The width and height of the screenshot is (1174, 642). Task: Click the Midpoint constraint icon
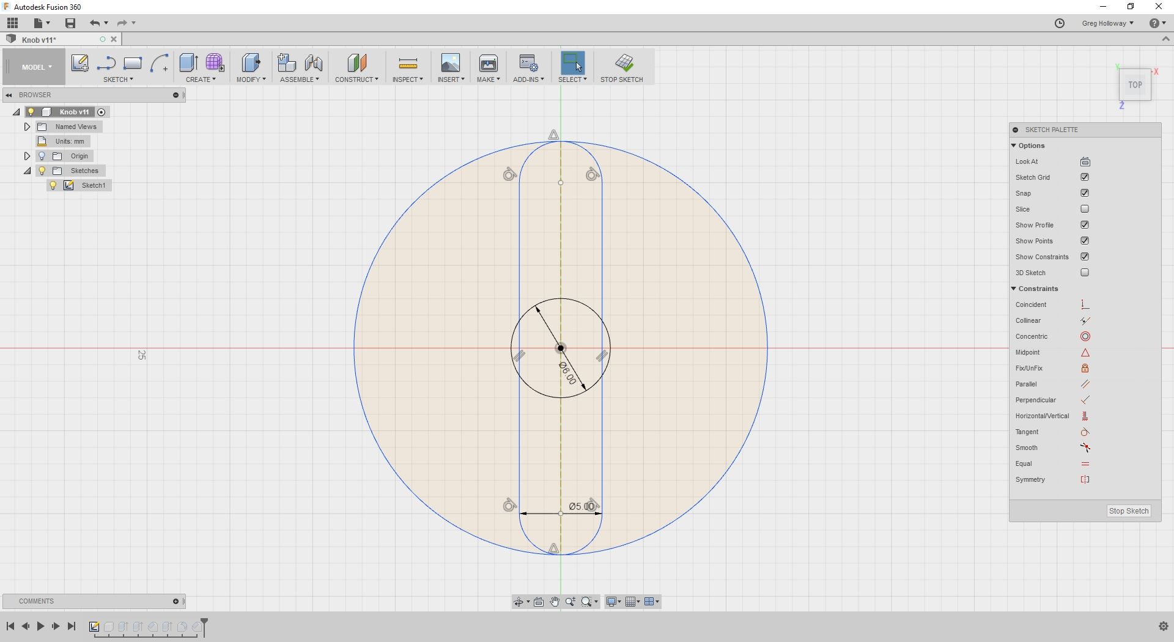[x=1085, y=352]
